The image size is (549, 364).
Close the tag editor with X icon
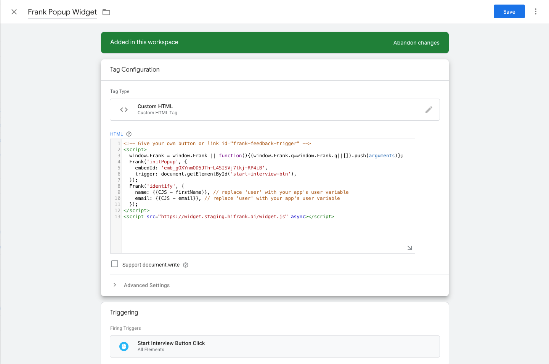coord(14,12)
